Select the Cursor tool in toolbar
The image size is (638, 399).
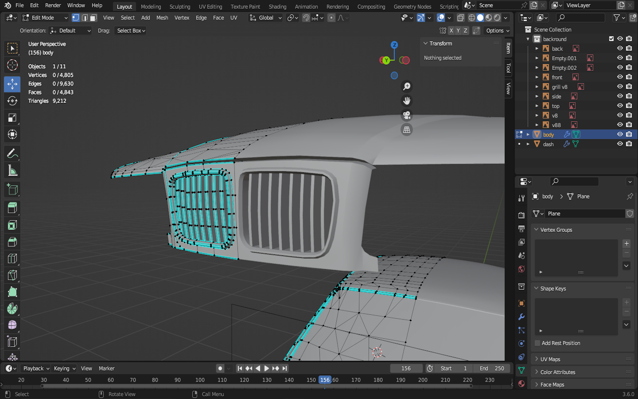click(x=12, y=65)
